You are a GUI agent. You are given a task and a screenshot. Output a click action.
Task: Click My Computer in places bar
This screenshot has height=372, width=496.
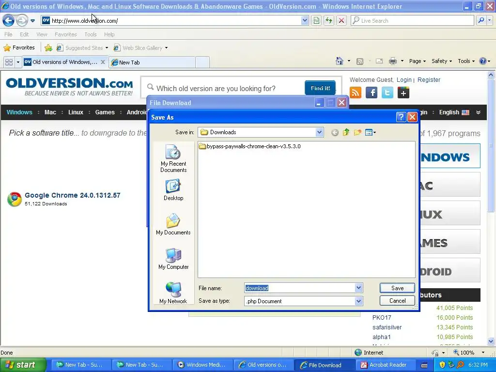tap(173, 259)
